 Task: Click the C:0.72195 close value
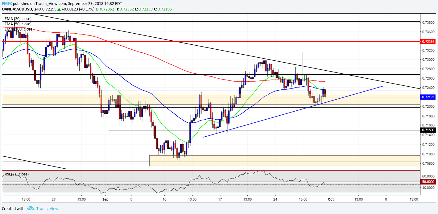point(163,9)
